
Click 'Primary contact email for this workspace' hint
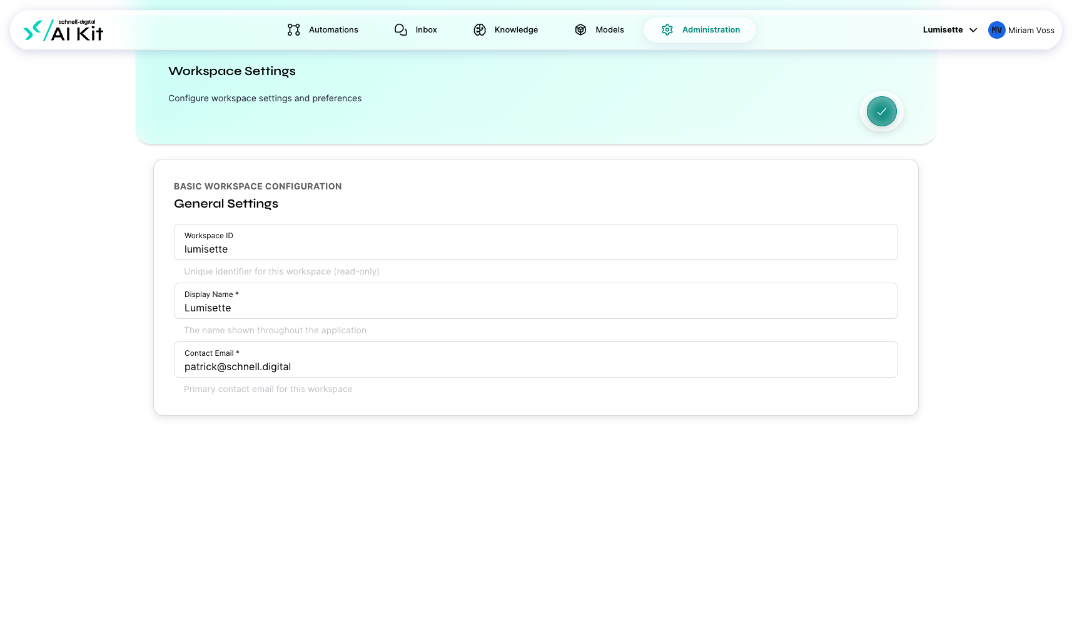tap(268, 389)
